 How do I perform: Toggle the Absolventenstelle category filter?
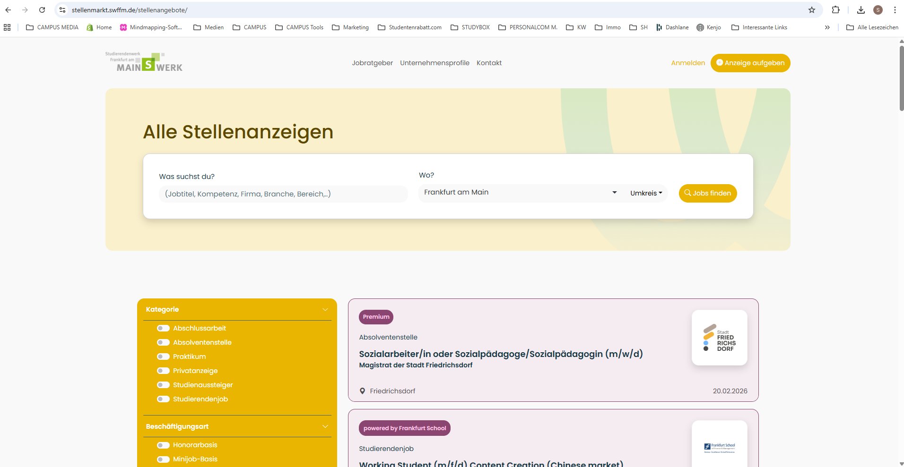[x=163, y=342]
